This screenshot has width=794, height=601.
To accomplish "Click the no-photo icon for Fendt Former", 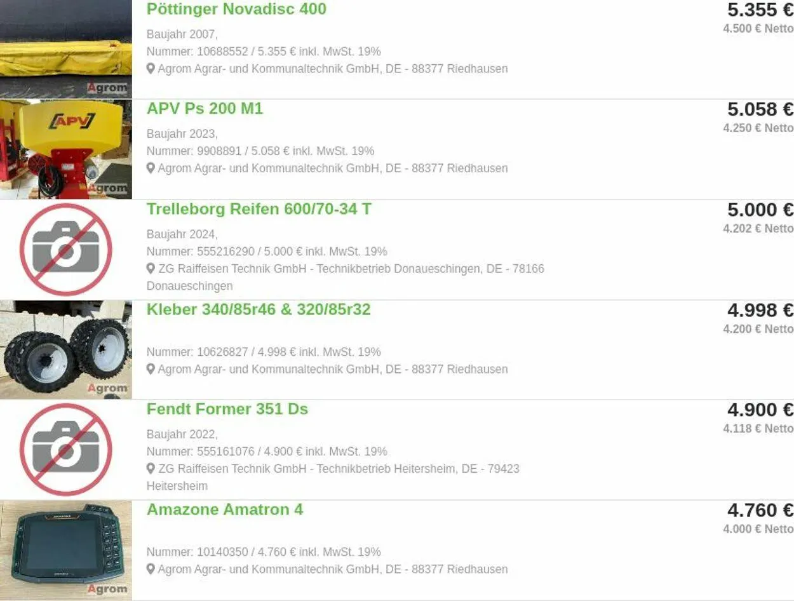I will pos(66,450).
